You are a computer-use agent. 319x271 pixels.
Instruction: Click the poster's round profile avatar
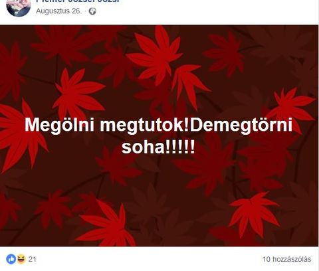tap(19, 8)
